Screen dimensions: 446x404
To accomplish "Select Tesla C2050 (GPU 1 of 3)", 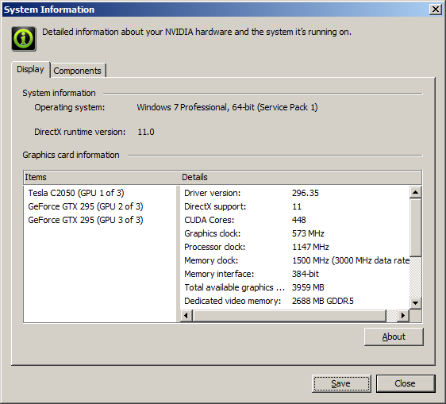I will 76,193.
